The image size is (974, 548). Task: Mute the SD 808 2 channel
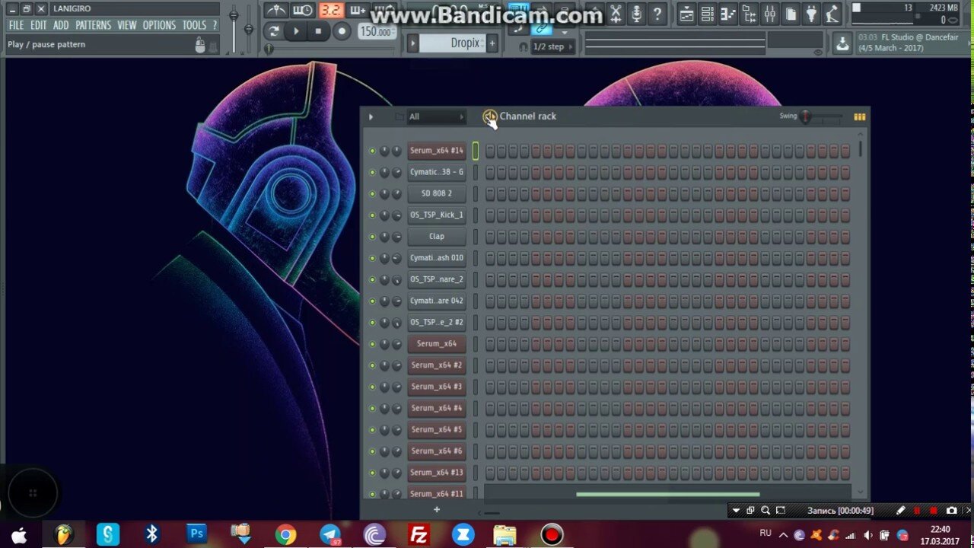(372, 193)
